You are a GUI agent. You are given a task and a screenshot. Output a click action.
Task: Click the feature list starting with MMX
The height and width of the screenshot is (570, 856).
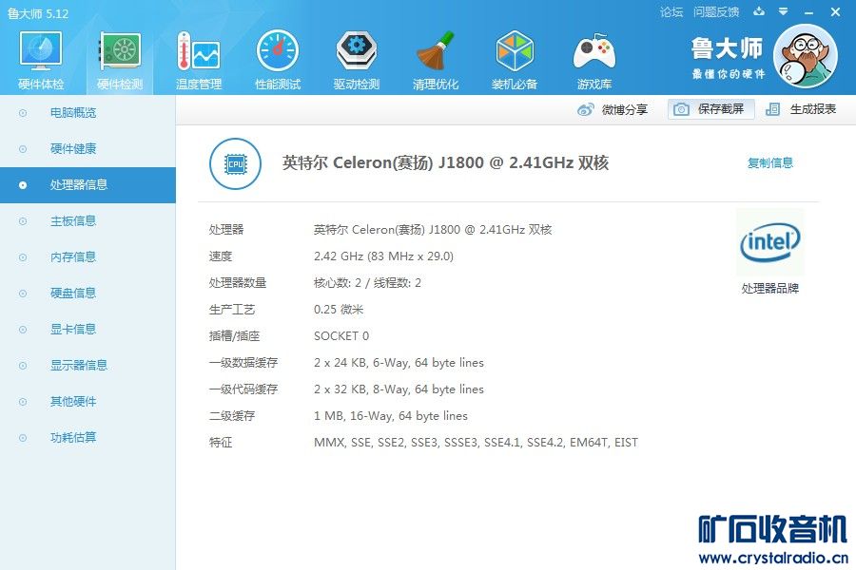click(476, 443)
